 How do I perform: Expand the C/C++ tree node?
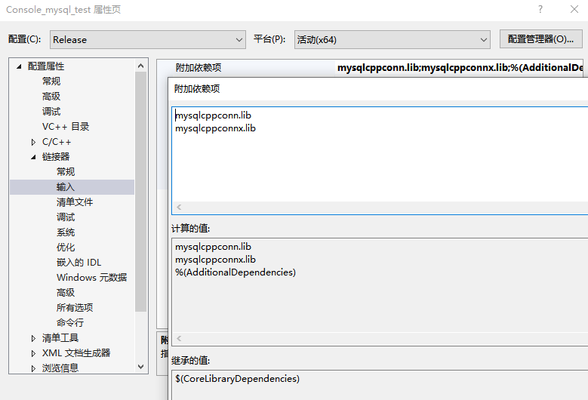coord(33,142)
